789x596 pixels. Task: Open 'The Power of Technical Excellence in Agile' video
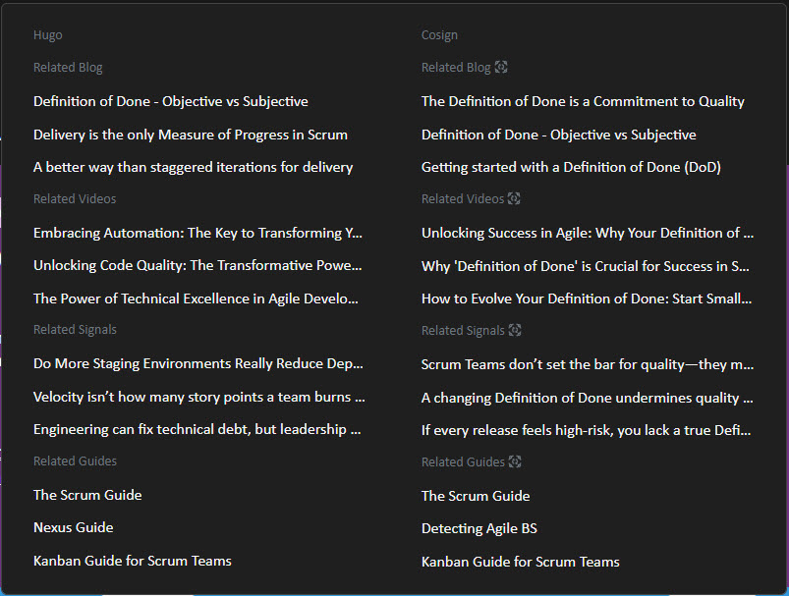click(x=196, y=298)
